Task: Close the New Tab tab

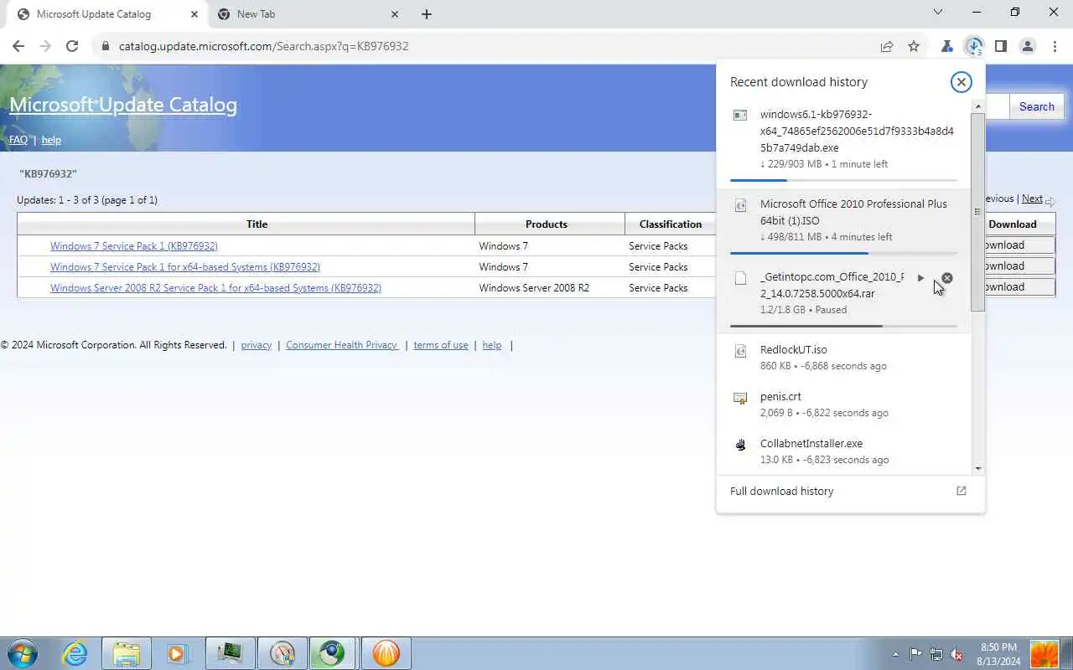Action: tap(395, 14)
